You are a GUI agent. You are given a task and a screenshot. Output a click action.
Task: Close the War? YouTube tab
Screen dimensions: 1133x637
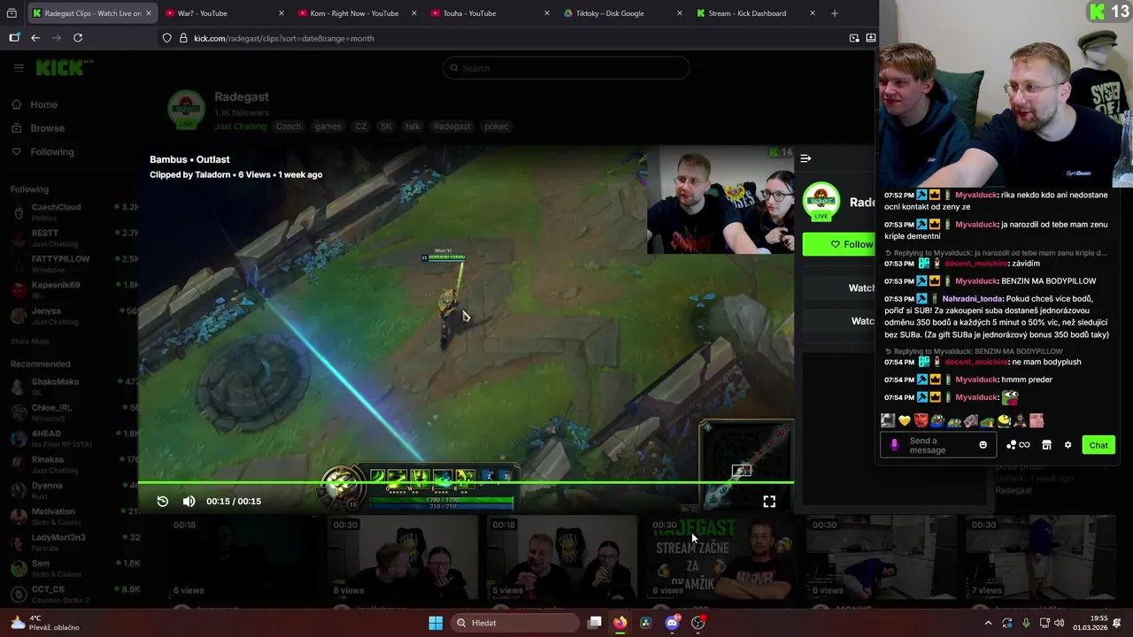[281, 13]
